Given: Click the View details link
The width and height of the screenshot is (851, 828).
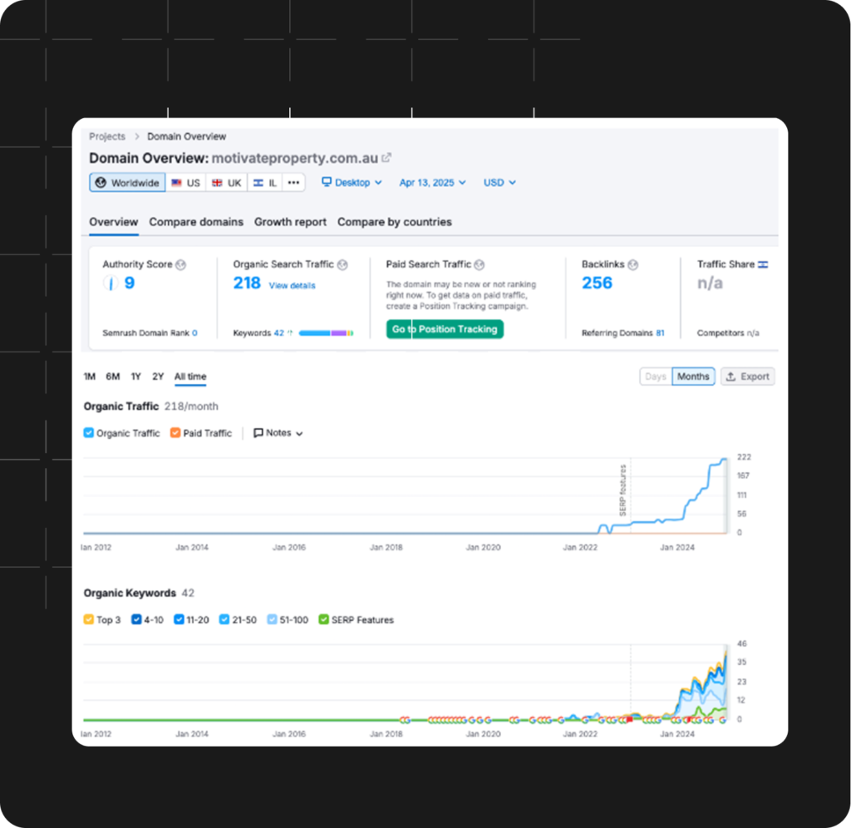Looking at the screenshot, I should [x=292, y=285].
